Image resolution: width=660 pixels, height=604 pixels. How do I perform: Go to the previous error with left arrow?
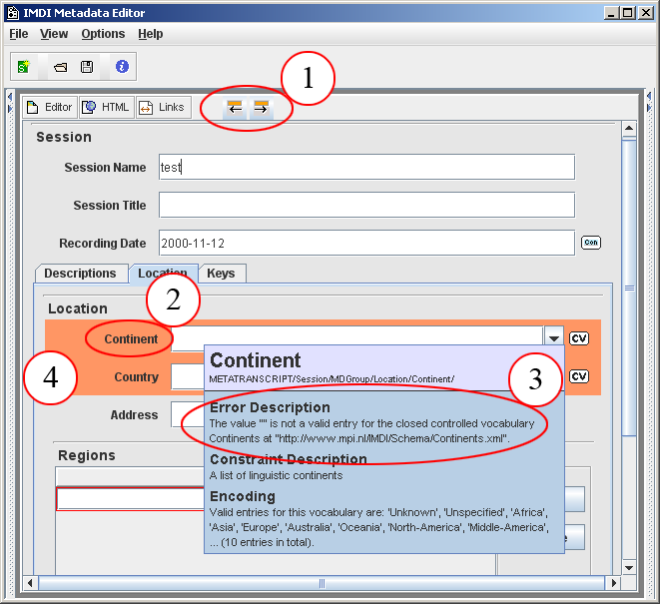(235, 108)
